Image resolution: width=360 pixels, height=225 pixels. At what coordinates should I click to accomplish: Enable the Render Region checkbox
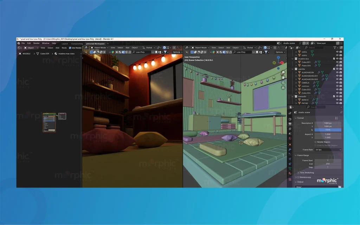315,142
